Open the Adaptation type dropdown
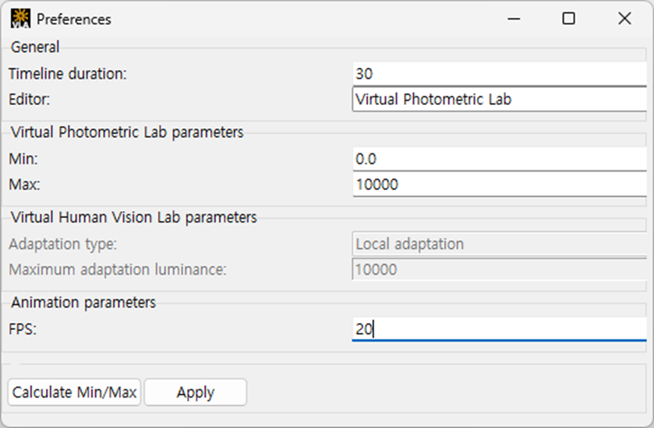This screenshot has width=654, height=428. point(499,244)
